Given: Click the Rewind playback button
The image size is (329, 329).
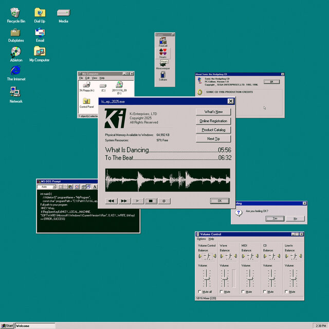Looking at the screenshot, I should coord(111,201).
